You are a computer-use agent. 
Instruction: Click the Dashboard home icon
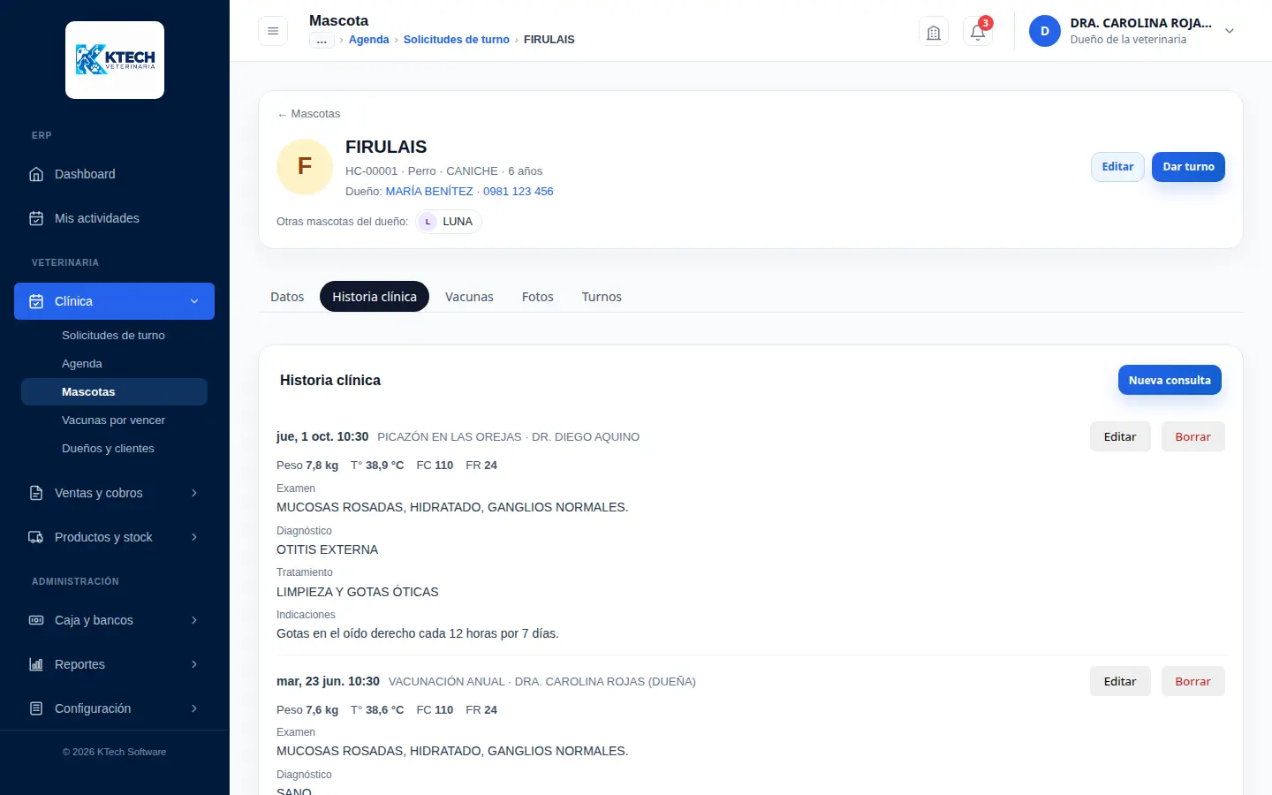click(x=36, y=174)
